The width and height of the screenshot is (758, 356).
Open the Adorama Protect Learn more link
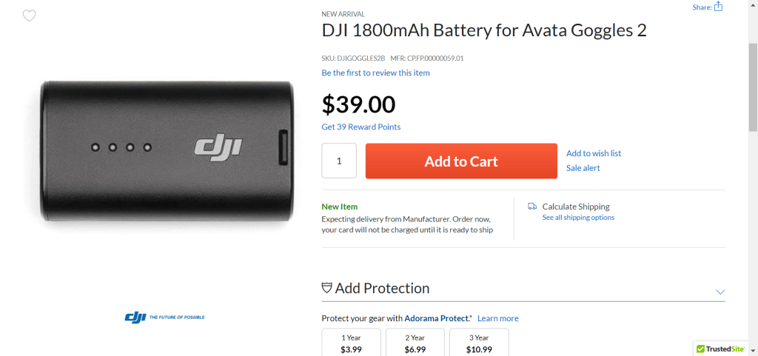tap(497, 318)
